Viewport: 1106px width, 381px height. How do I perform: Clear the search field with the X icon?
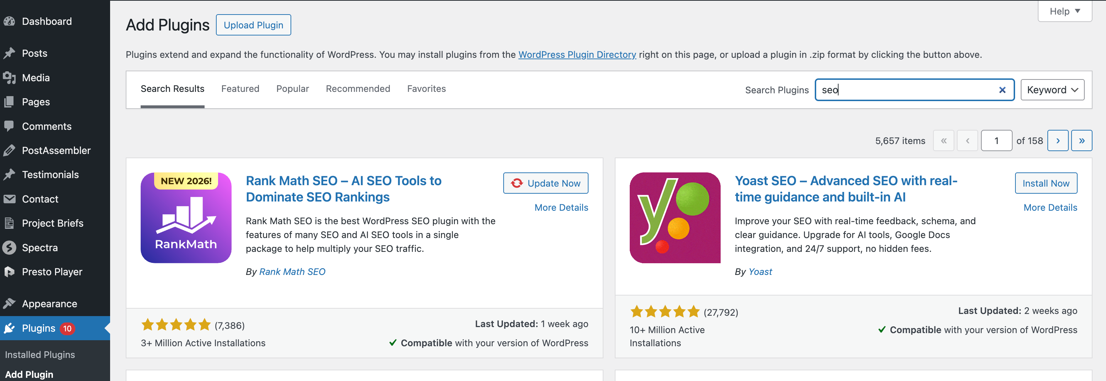(x=1002, y=90)
